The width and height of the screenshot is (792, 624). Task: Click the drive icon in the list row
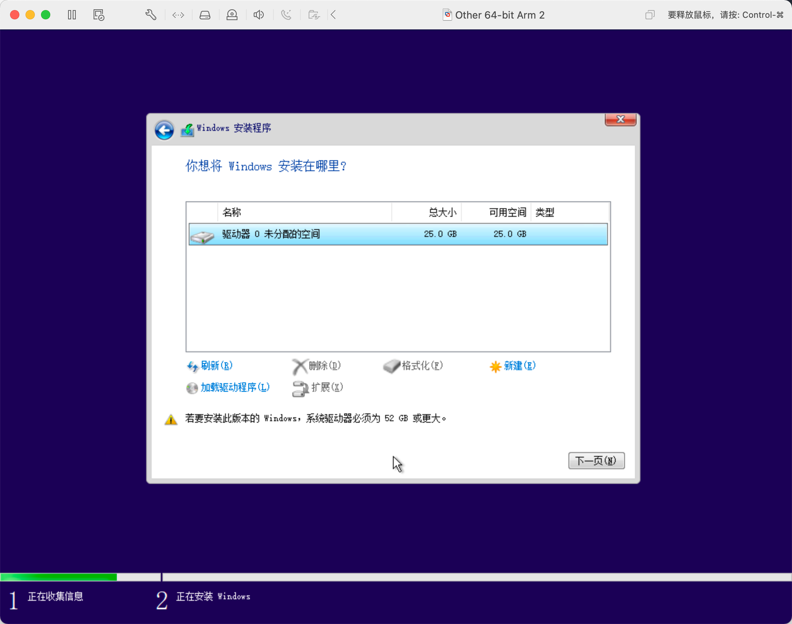tap(202, 236)
